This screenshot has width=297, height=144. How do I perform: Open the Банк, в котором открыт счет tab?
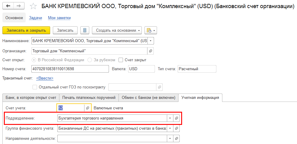tap(31, 98)
